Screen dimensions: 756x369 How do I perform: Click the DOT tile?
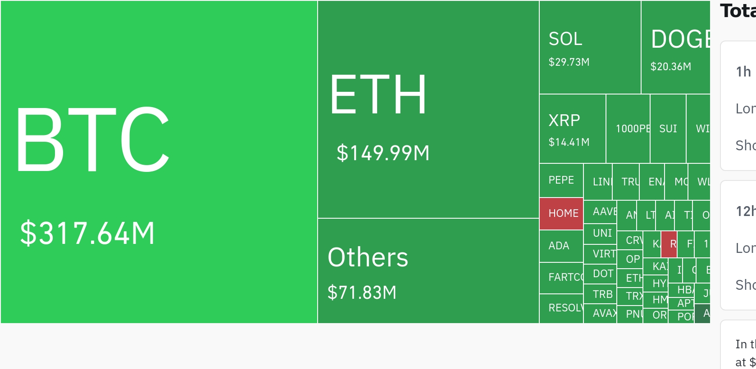click(600, 274)
